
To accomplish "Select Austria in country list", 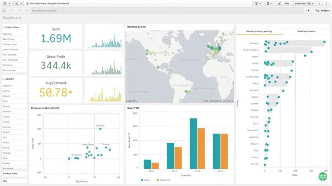I will coord(14,91).
